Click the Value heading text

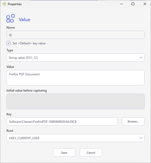point(24,20)
